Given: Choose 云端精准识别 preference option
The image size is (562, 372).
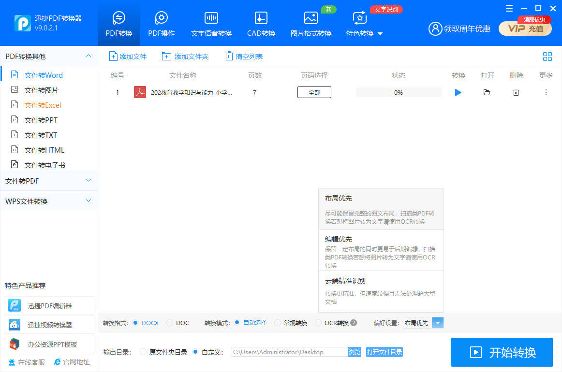Looking at the screenshot, I should [x=381, y=291].
